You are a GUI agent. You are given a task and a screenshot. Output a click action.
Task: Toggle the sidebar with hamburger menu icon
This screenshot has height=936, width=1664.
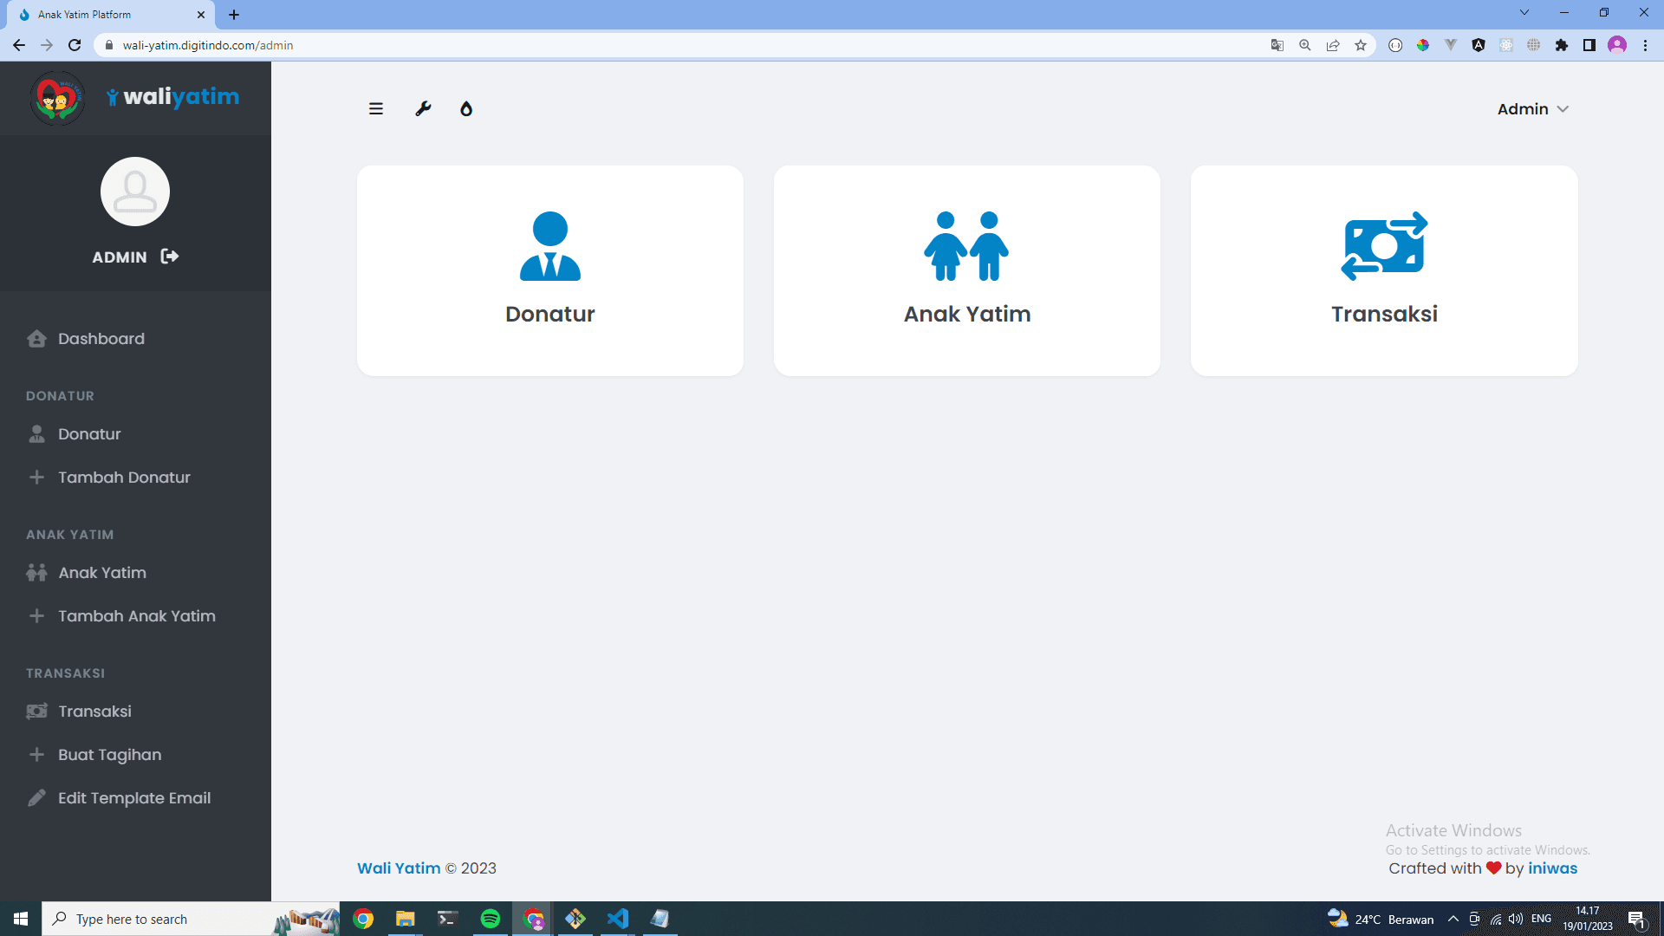(x=375, y=109)
